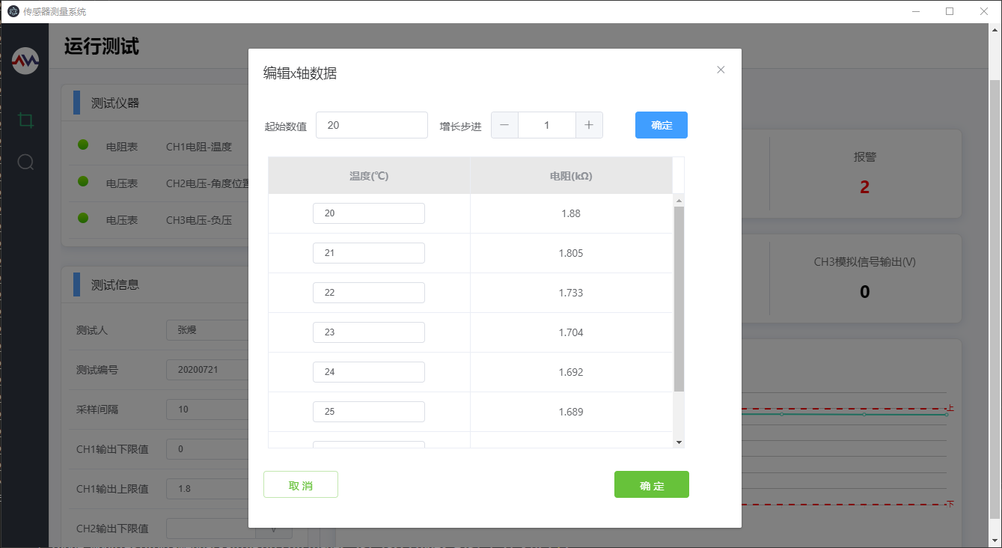Image resolution: width=1002 pixels, height=548 pixels.
Task: Open the search icon in sidebar
Action: (x=25, y=162)
